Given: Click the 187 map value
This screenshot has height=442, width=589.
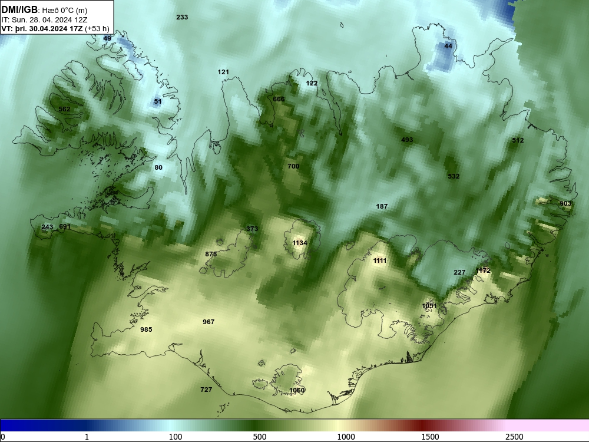Looking at the screenshot, I should point(382,206).
